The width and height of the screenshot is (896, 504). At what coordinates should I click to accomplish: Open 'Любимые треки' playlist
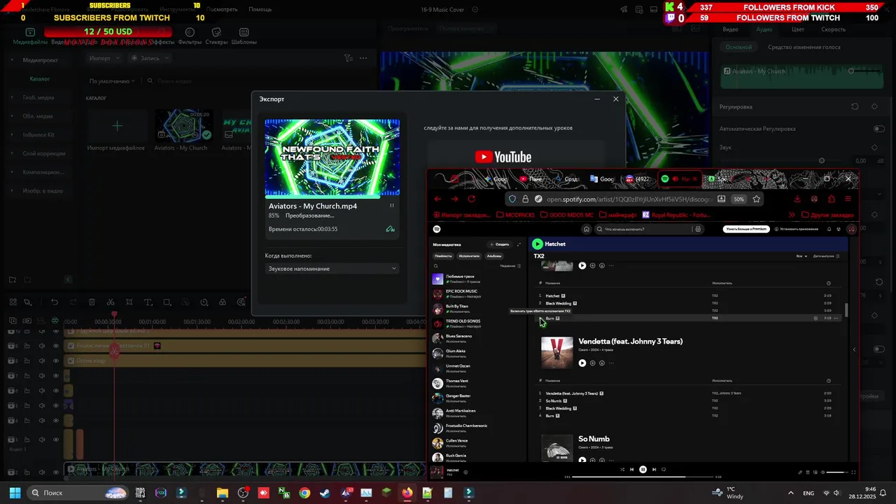pos(476,279)
